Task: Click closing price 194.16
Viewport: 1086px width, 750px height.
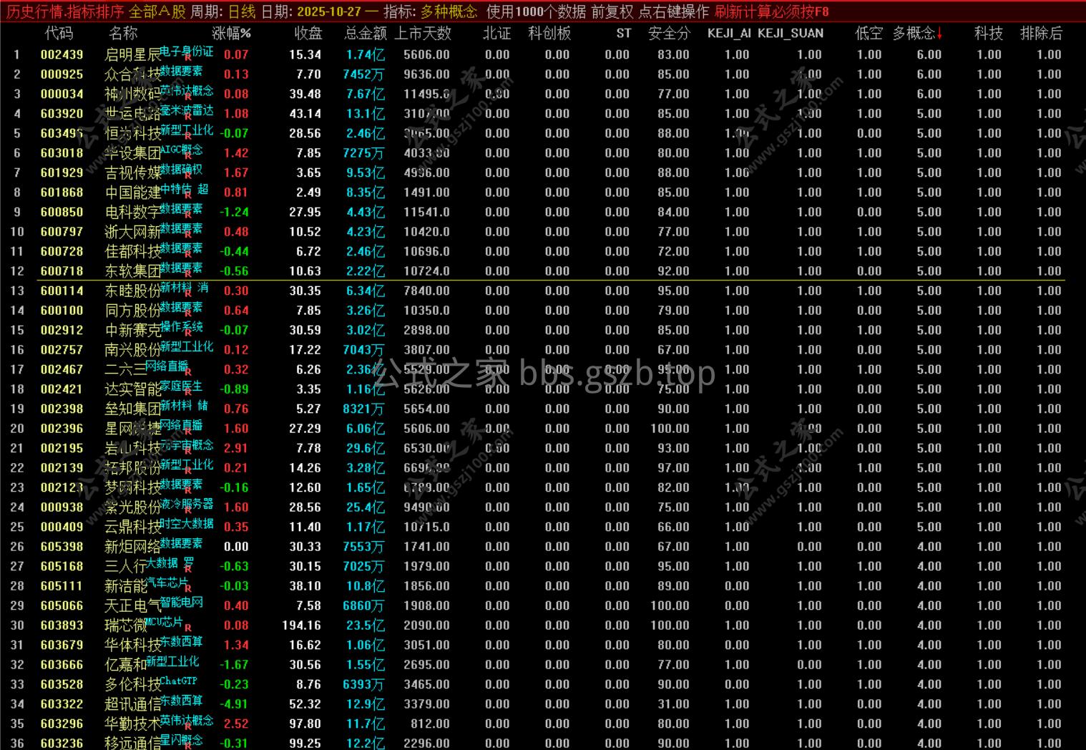Action: (x=301, y=625)
